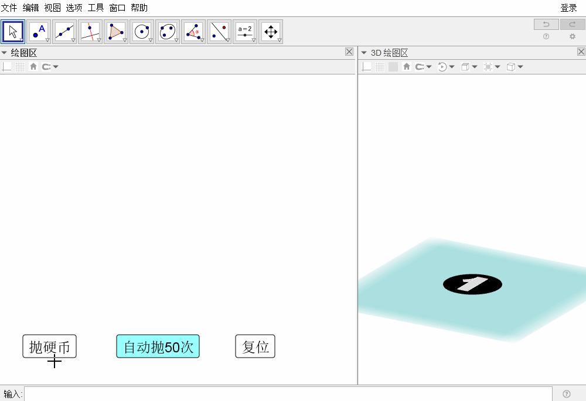Toggle axes in the 3D 绘图区
This screenshot has width=586, height=401.
coord(367,66)
